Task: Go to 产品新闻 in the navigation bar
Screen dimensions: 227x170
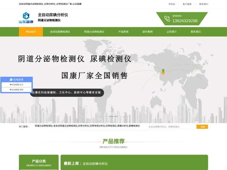Action: [123, 32]
